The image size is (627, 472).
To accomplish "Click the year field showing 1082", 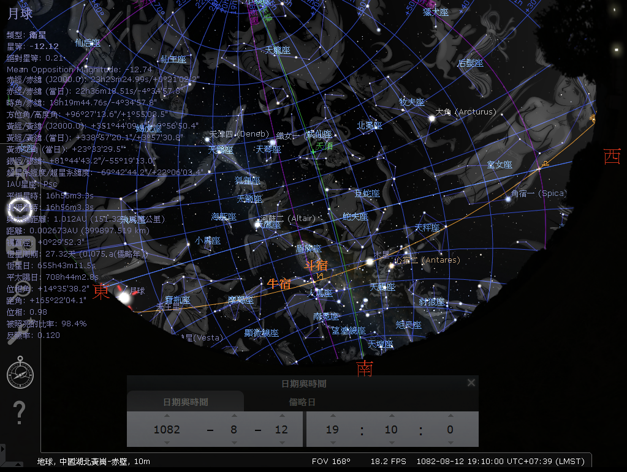I will 167,429.
